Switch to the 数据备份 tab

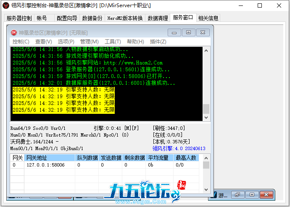click(x=92, y=18)
